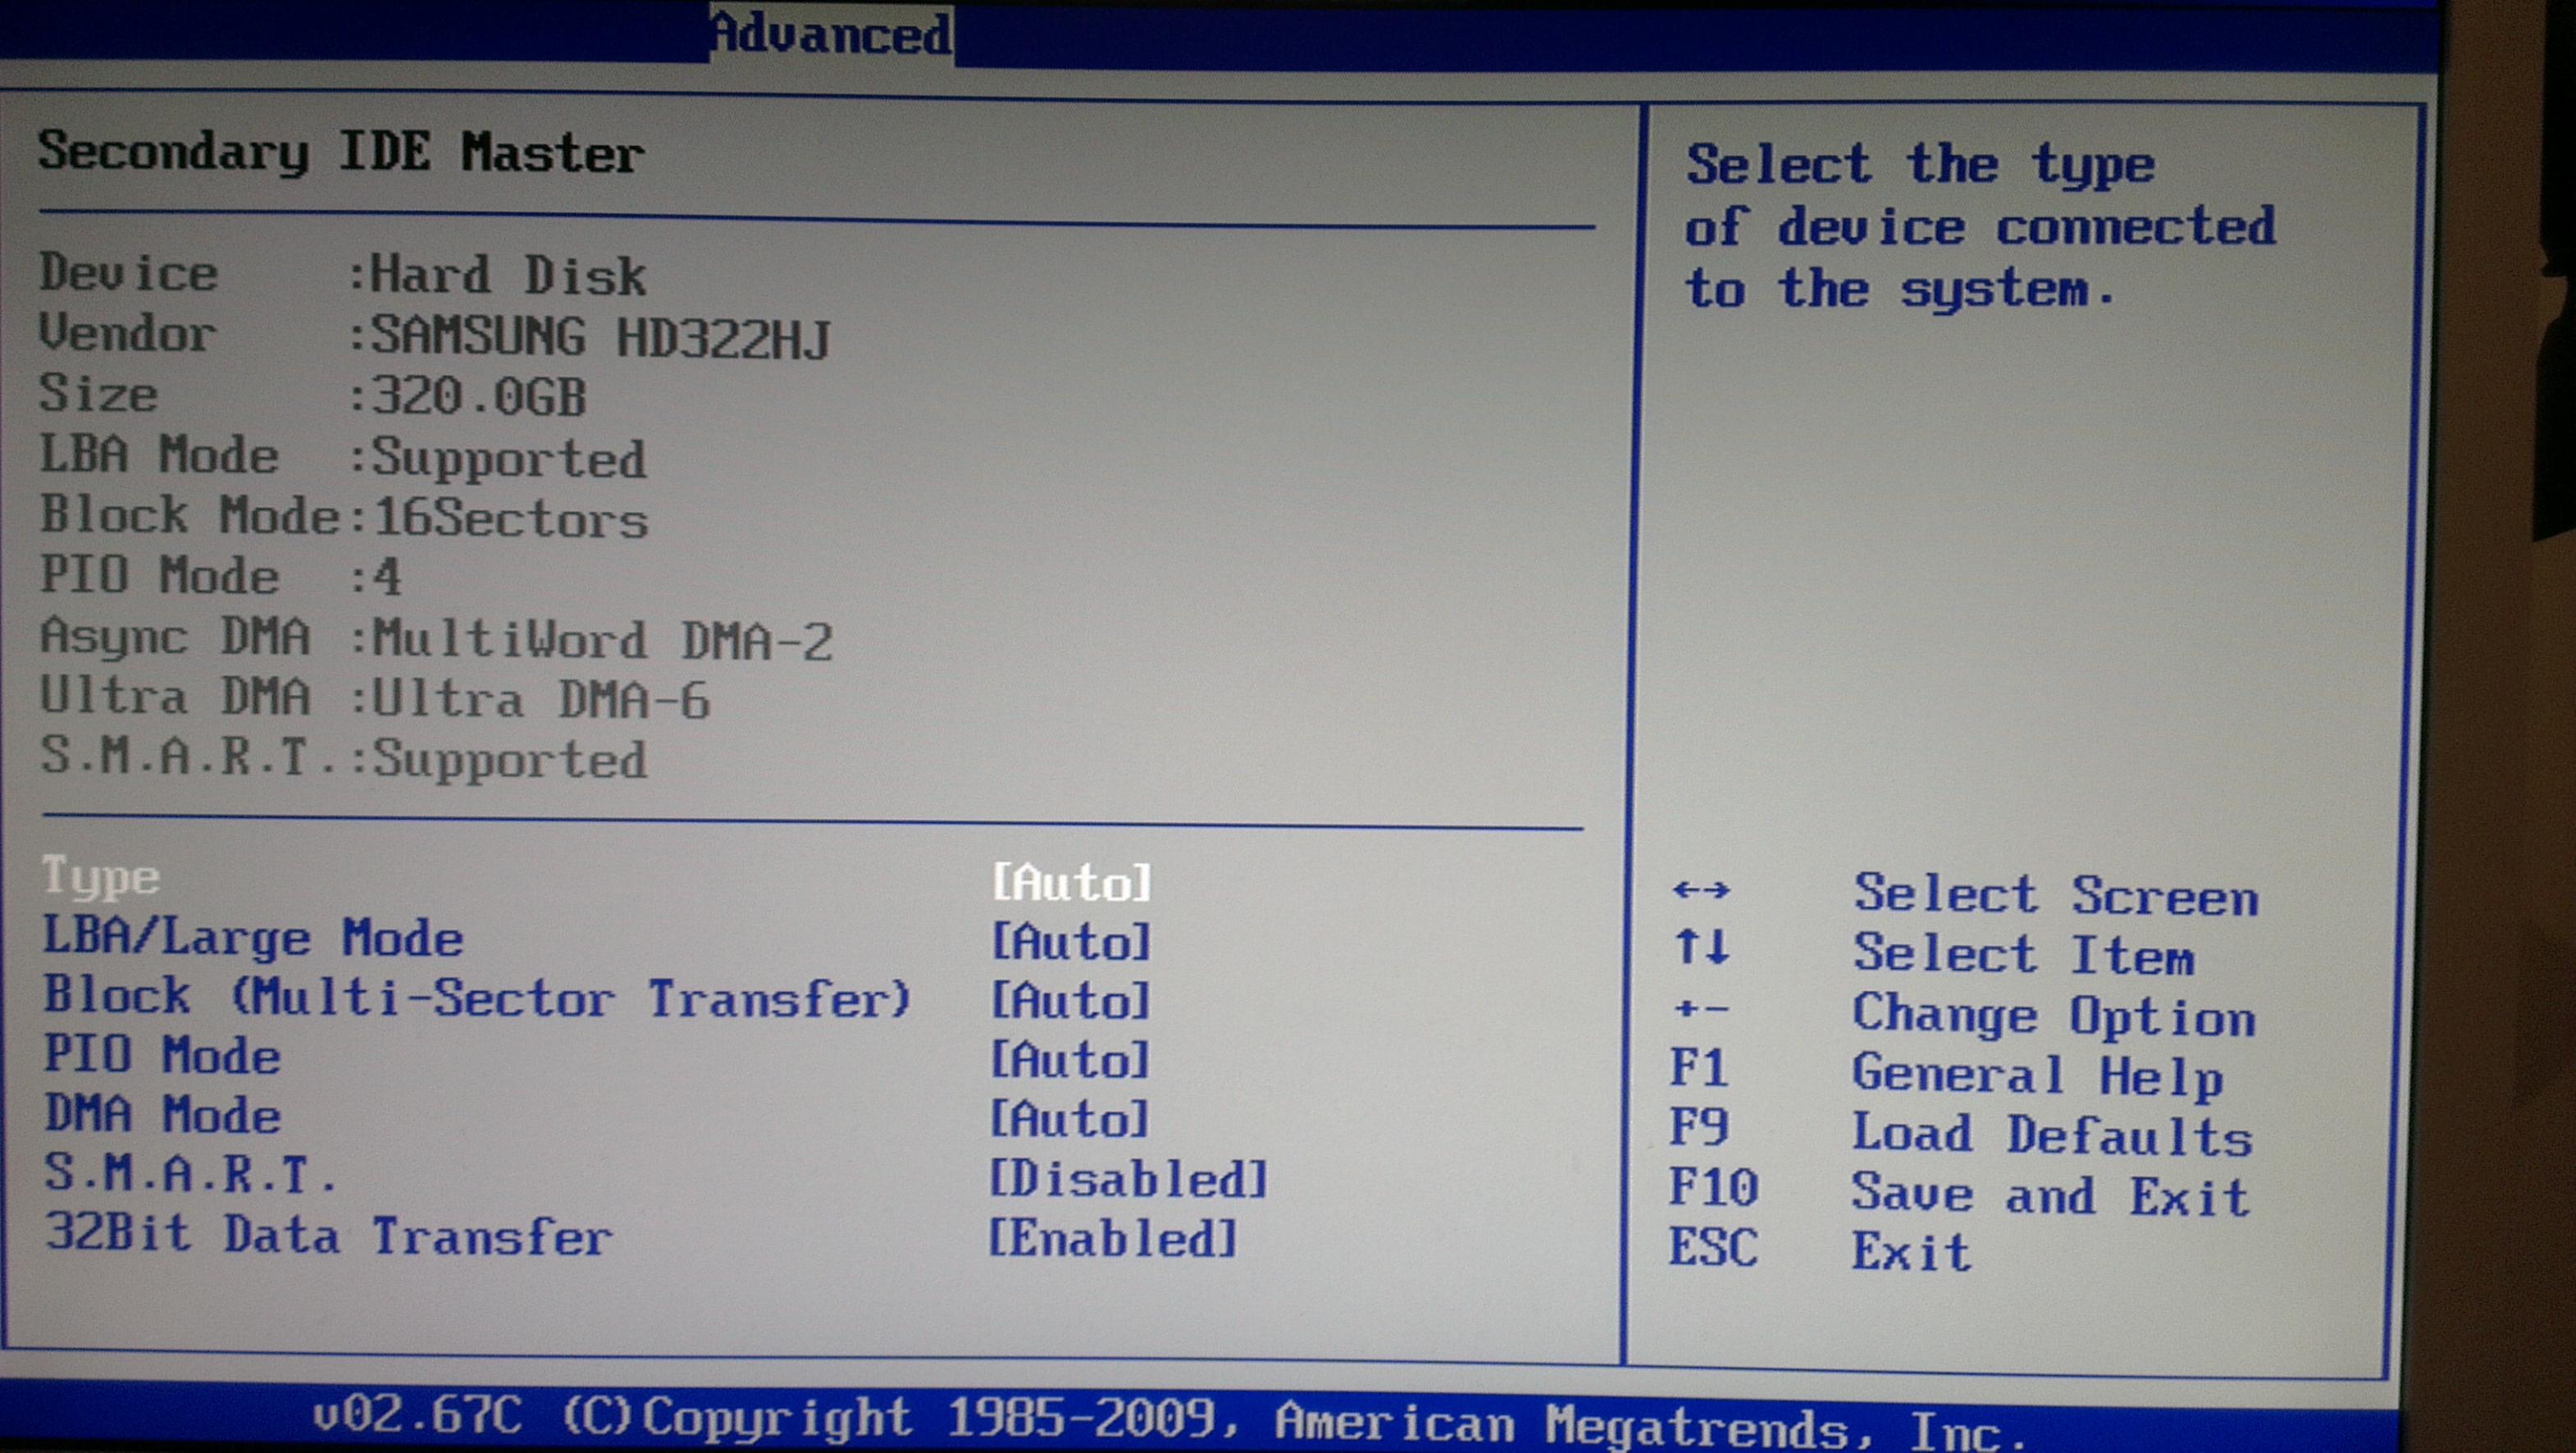Screen dimensions: 2576x1453
Task: Open the Type [Auto] option
Action: click(1071, 883)
